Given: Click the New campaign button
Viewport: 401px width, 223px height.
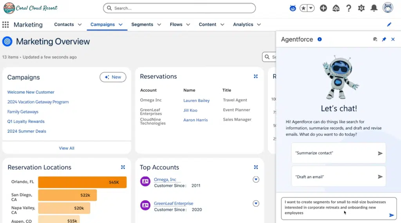Looking at the screenshot, I should pos(113,77).
